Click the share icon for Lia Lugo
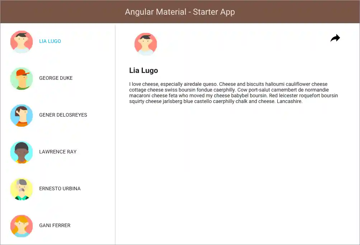360x245 pixels. click(x=335, y=38)
